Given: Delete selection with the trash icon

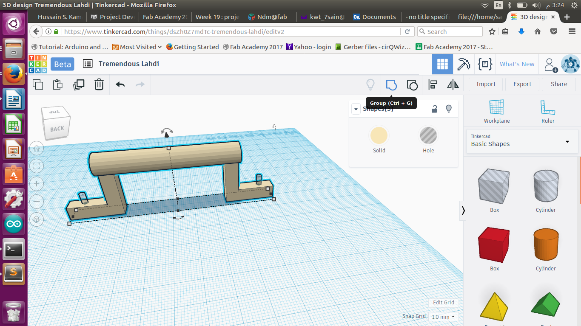Looking at the screenshot, I should 99,84.
